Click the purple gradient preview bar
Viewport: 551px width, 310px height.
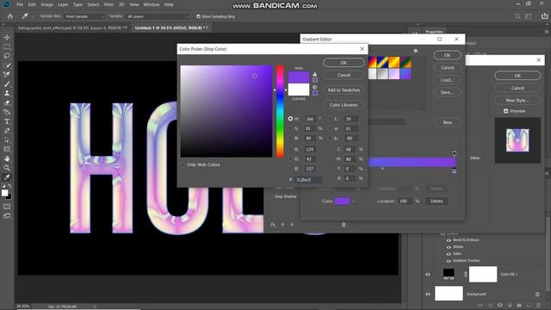pos(412,162)
